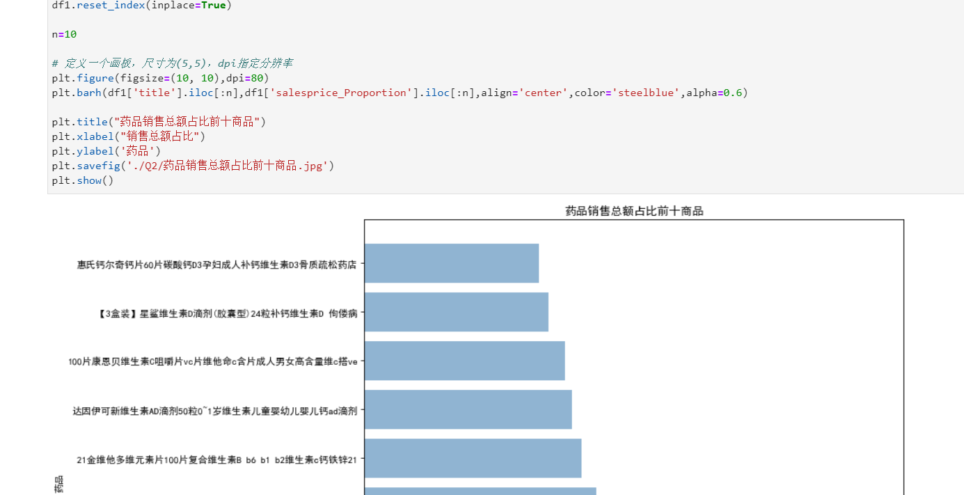Viewport: 964px width, 495px height.
Task: Click the axis label 21金维他多维元素片
Action: (x=217, y=459)
